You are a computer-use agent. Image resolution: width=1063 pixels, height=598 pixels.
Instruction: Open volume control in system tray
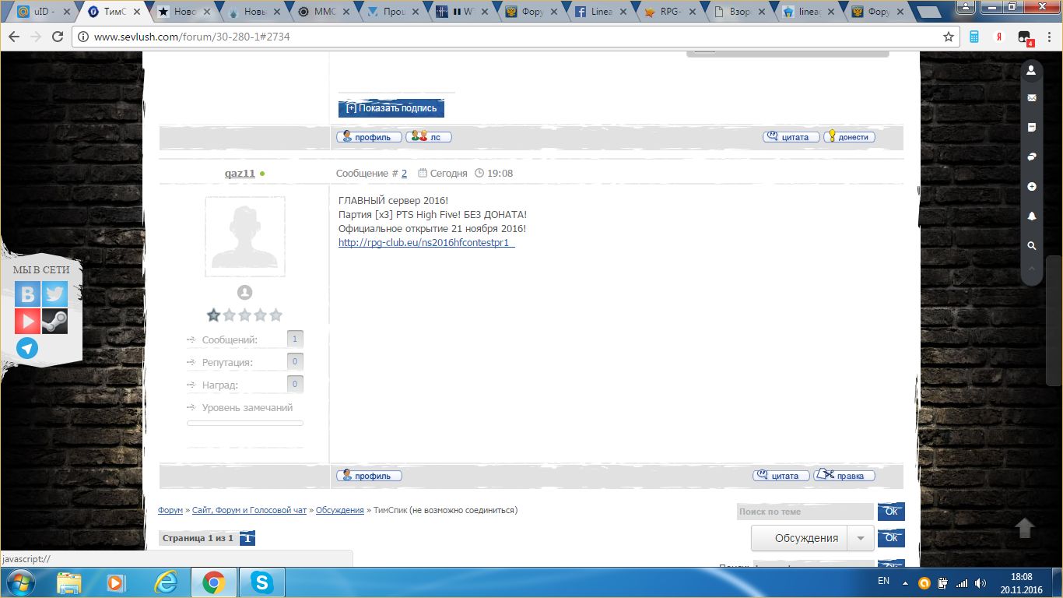980,582
